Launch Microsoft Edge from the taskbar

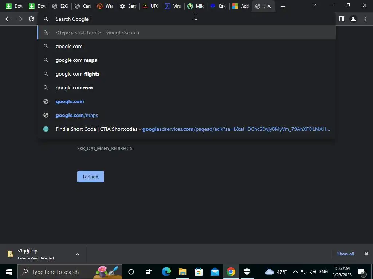pos(166,272)
